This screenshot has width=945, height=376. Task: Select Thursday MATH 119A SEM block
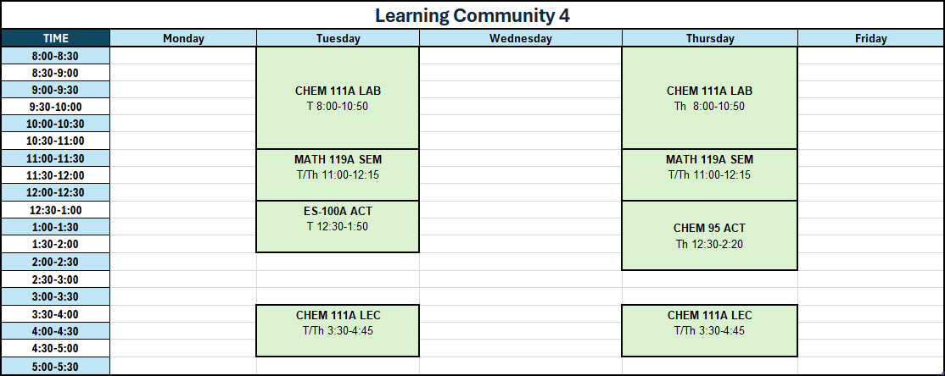point(710,175)
